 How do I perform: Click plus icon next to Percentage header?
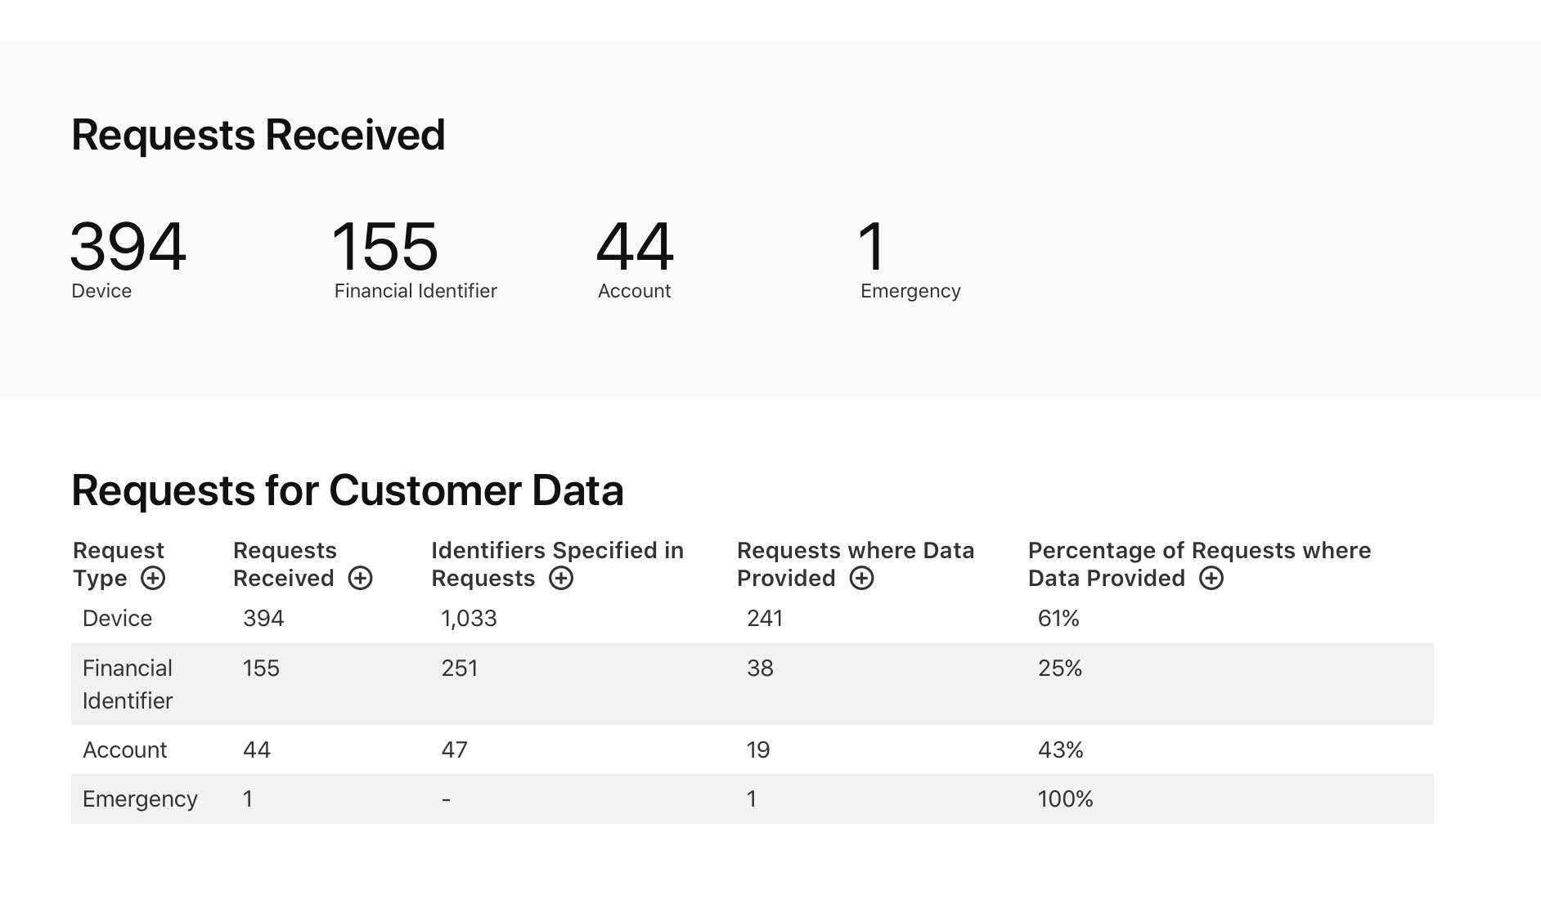point(1211,579)
